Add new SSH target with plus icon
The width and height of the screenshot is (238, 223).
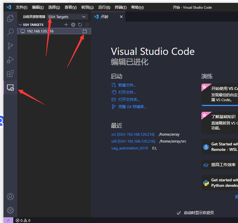tap(66, 25)
